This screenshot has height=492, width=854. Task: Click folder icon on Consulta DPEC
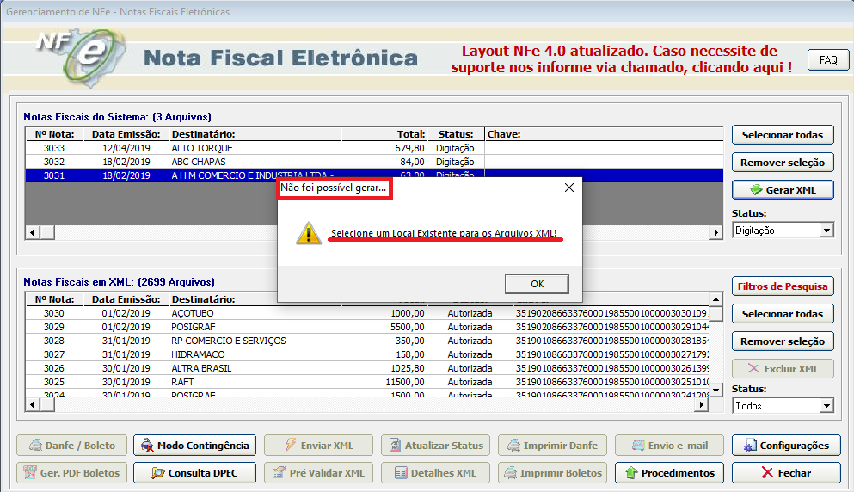[x=158, y=472]
